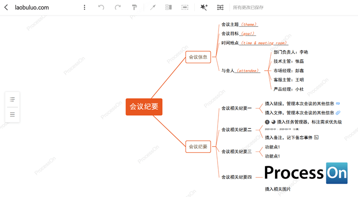
Task: Open outline view icon in left panel
Action: pos(12,99)
